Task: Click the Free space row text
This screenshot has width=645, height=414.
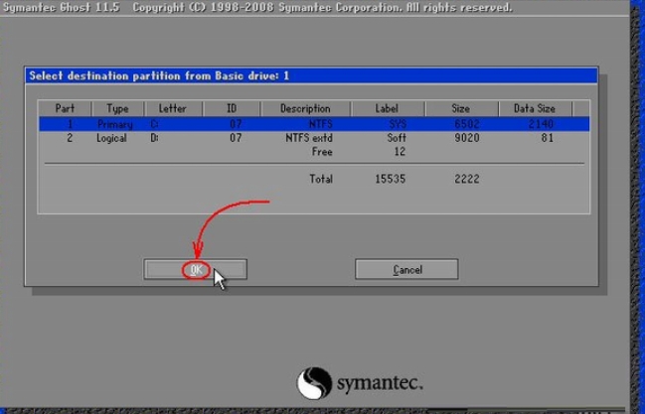Action: pyautogui.click(x=322, y=152)
